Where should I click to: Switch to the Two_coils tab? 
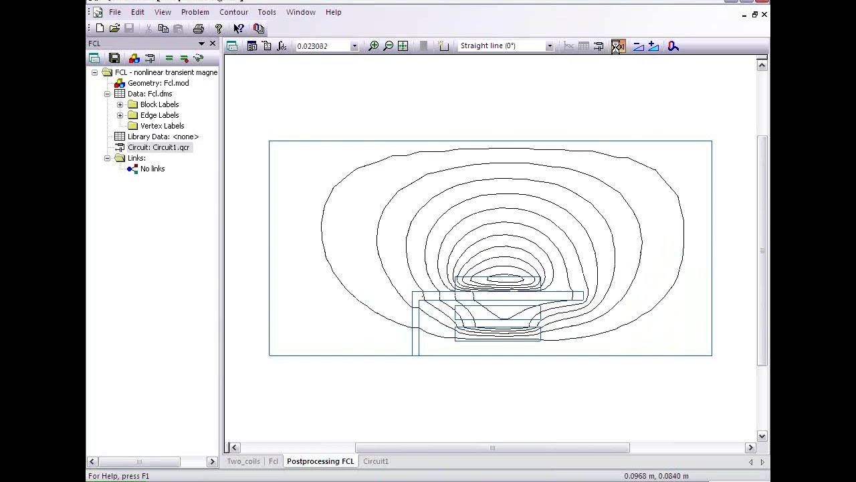pos(243,461)
